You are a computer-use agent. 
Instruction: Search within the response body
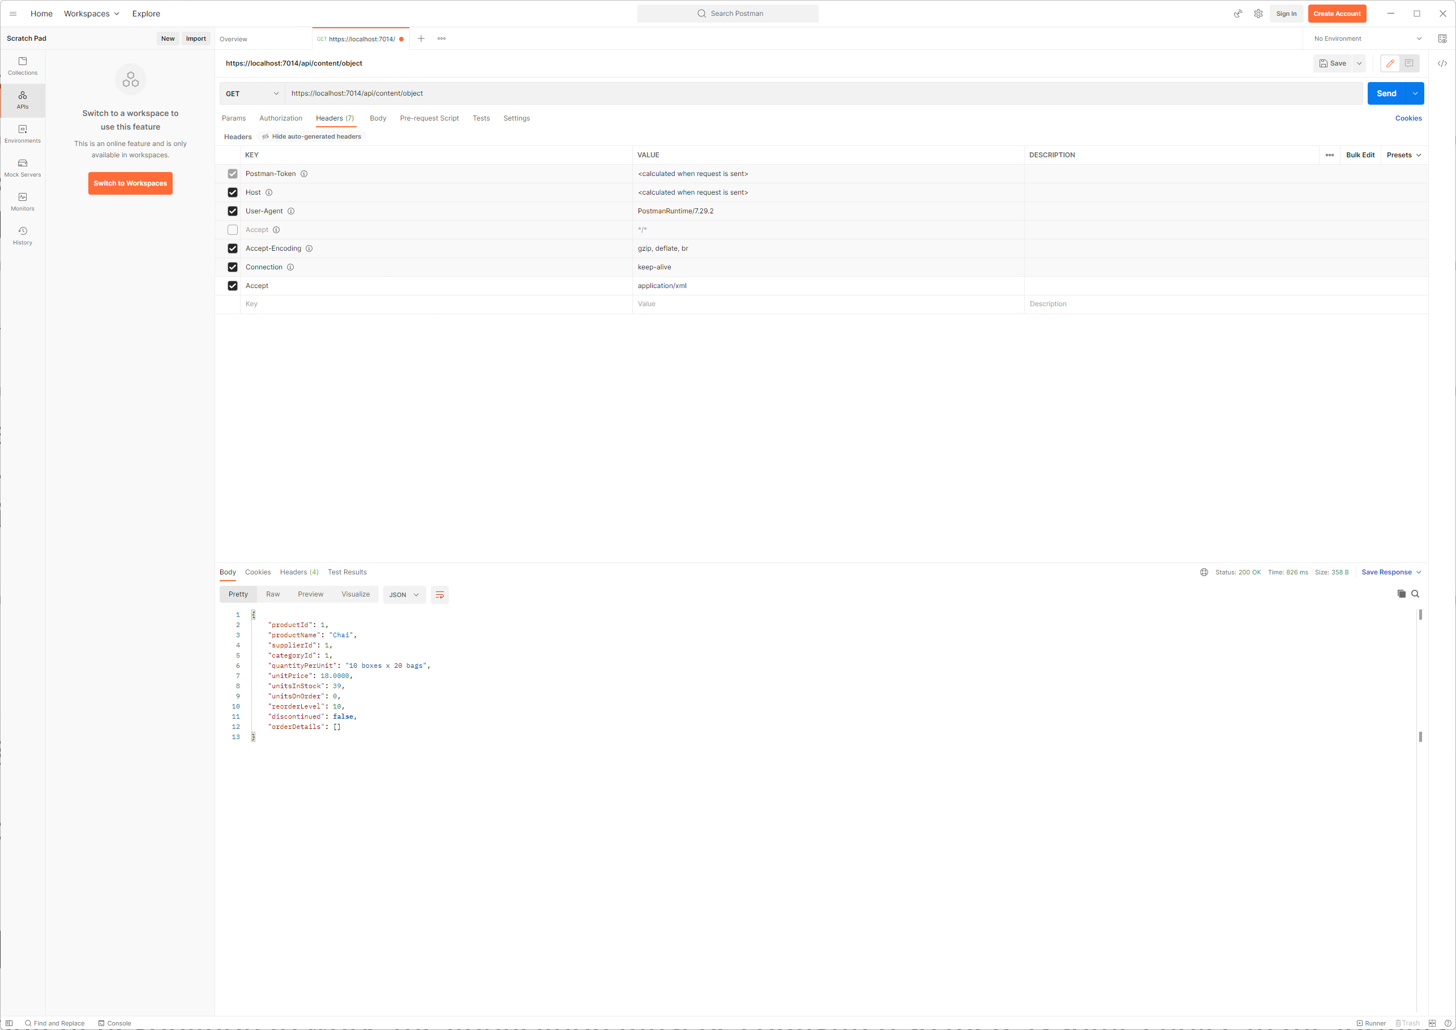[1415, 594]
